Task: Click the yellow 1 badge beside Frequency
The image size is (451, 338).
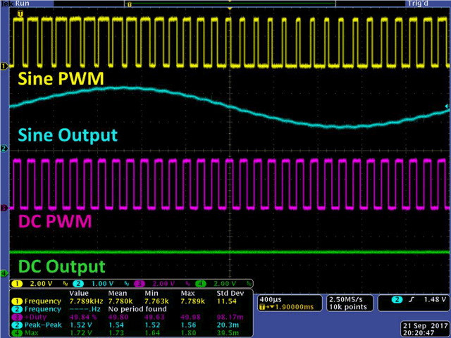Action: pos(17,301)
